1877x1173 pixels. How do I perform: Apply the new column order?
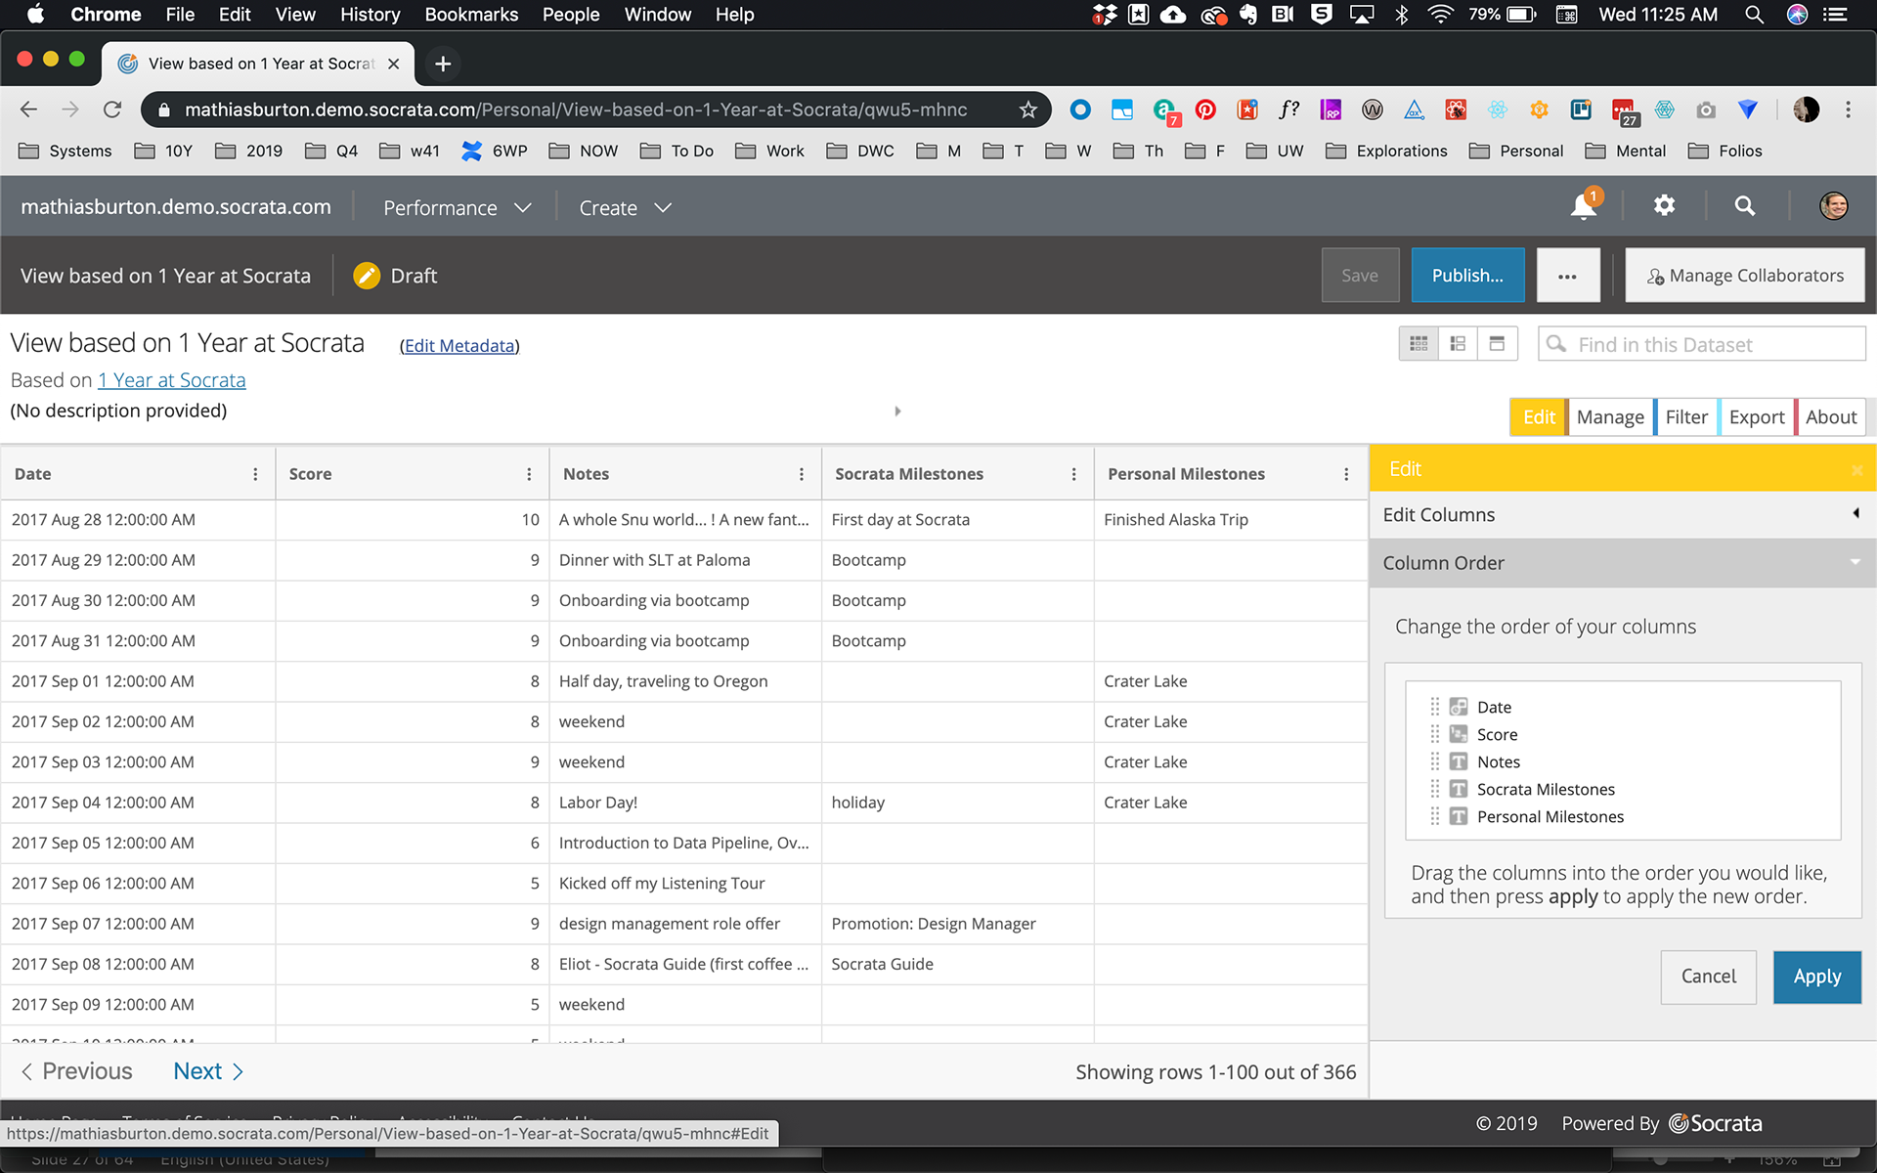[x=1816, y=977]
